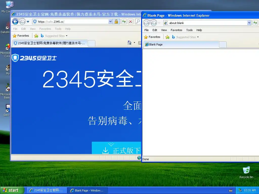The image size is (259, 194).
Task: Open Edit menu in Blank Page window
Action: tap(155, 30)
